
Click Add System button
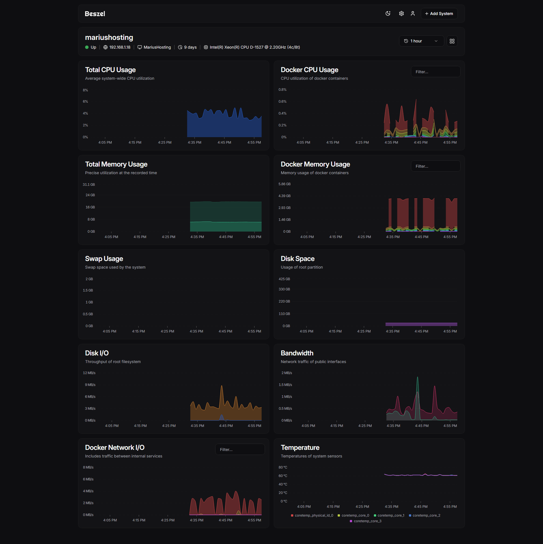(x=439, y=14)
